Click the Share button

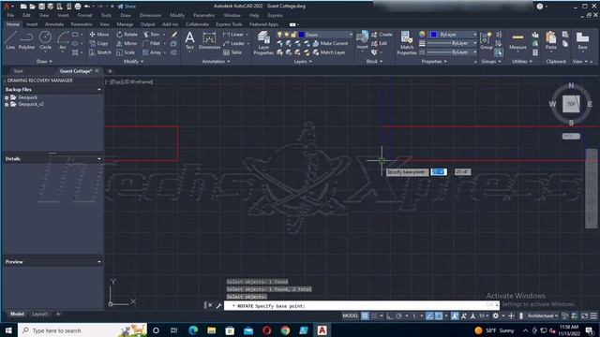(x=127, y=7)
